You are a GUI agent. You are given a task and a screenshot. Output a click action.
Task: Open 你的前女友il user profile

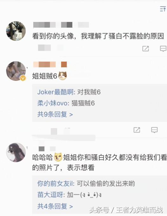[55, 184]
